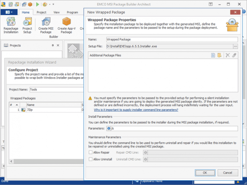The width and height of the screenshot is (247, 185).
Task: Click the Create App-V Package ribbon button
Action: tap(66, 25)
